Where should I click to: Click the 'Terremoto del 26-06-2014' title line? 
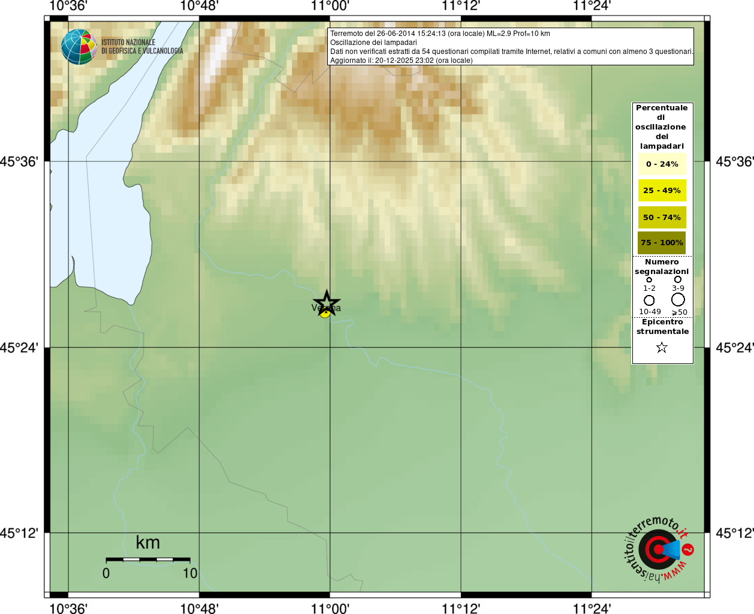tap(440, 34)
